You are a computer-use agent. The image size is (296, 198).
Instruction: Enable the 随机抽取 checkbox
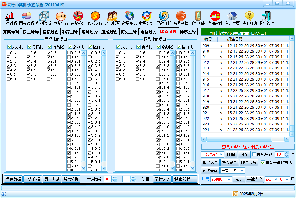(x=254, y=154)
